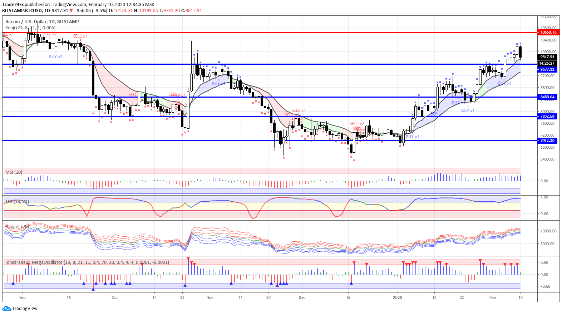Screen dimensions: 562x315
Task: Click the black 9817.91 current price label
Action: 547,57
